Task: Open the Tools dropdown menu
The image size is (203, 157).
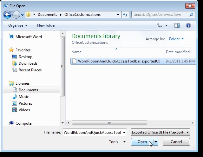Action: 117,142
